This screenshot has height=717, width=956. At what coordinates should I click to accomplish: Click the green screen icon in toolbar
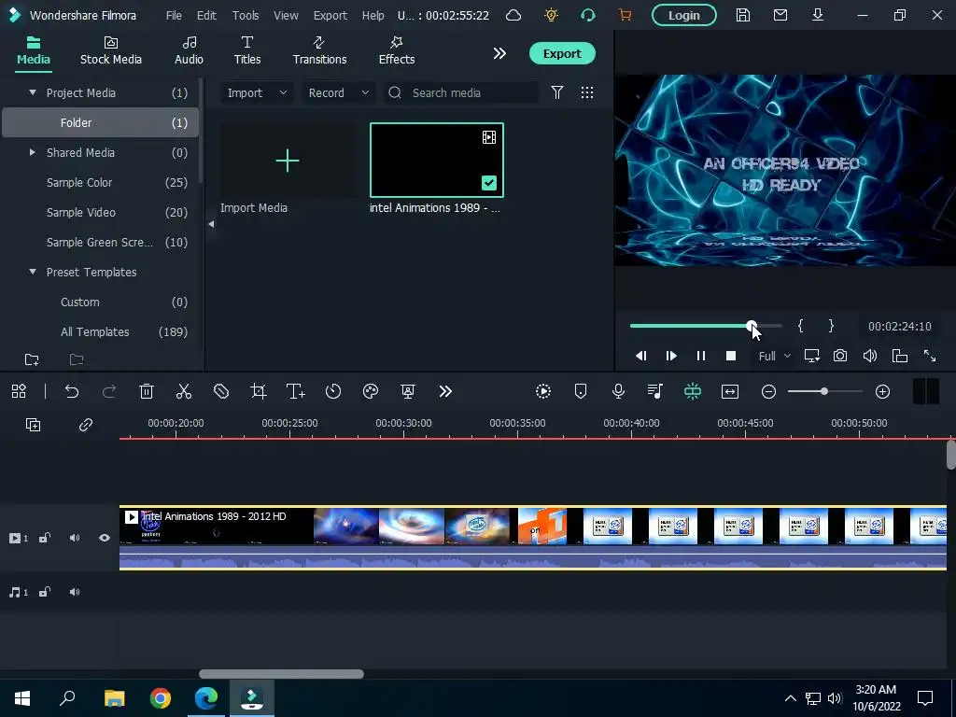pyautogui.click(x=408, y=391)
